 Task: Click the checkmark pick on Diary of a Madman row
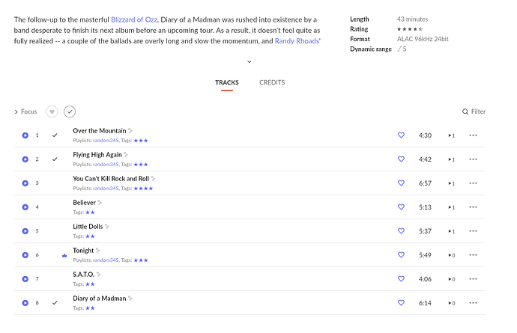pos(55,303)
